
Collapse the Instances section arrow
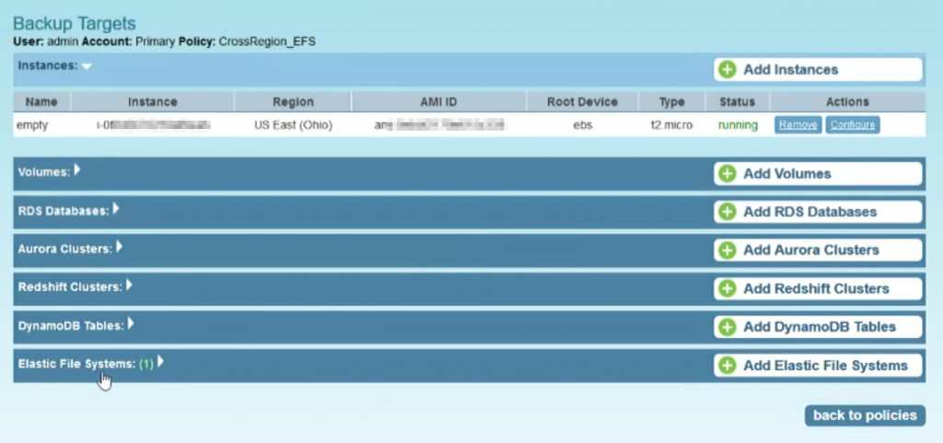tap(87, 66)
